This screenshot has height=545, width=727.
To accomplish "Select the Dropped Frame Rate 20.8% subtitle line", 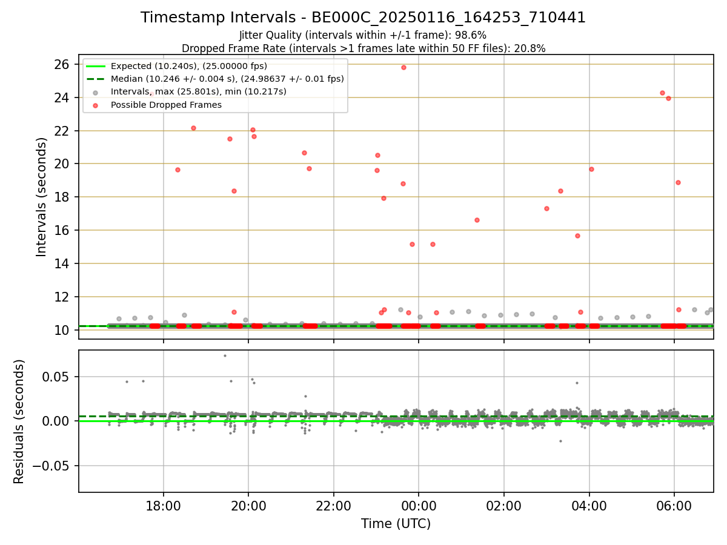I will tap(363, 48).
